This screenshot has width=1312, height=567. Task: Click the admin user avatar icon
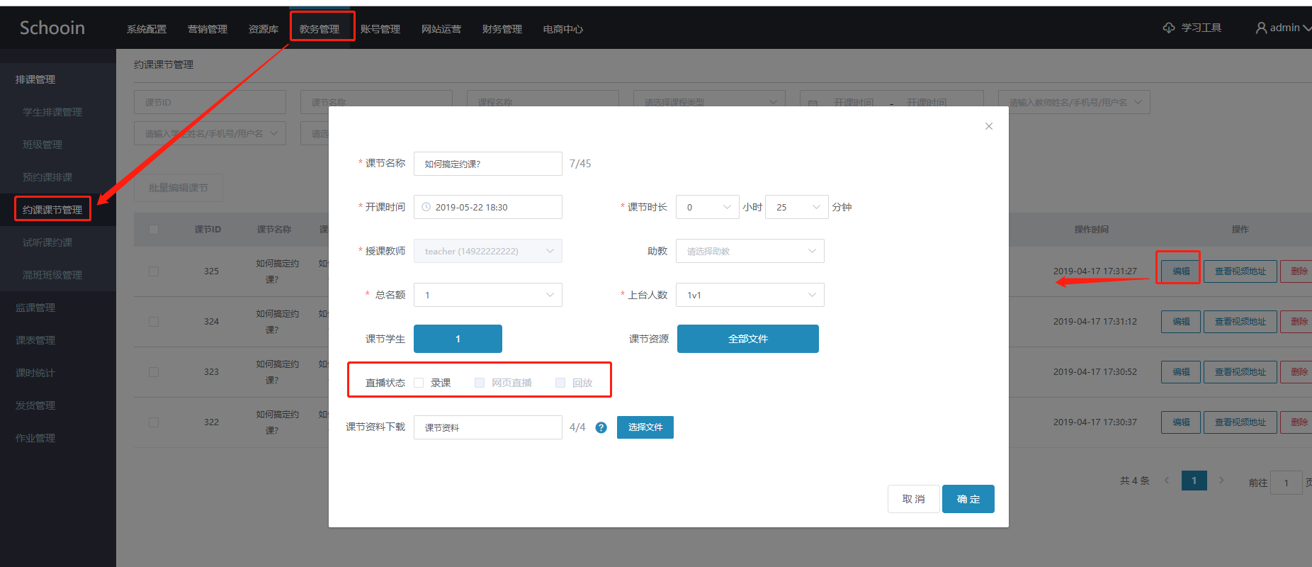[1261, 28]
